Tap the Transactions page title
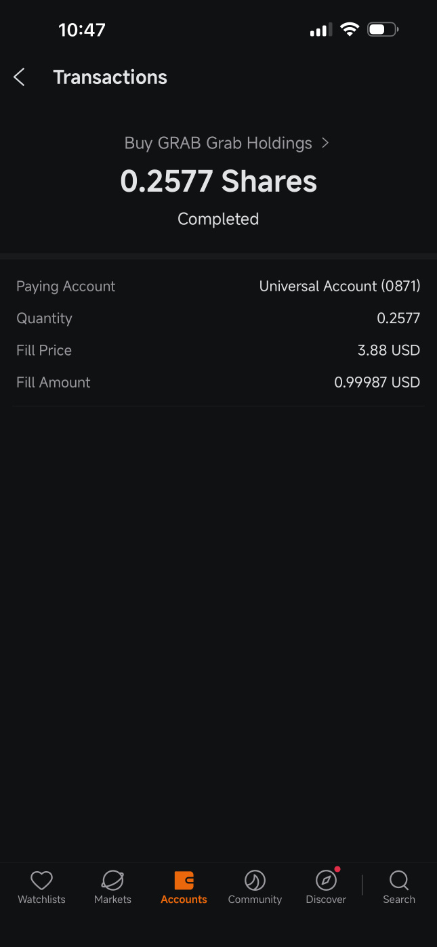 click(x=110, y=77)
